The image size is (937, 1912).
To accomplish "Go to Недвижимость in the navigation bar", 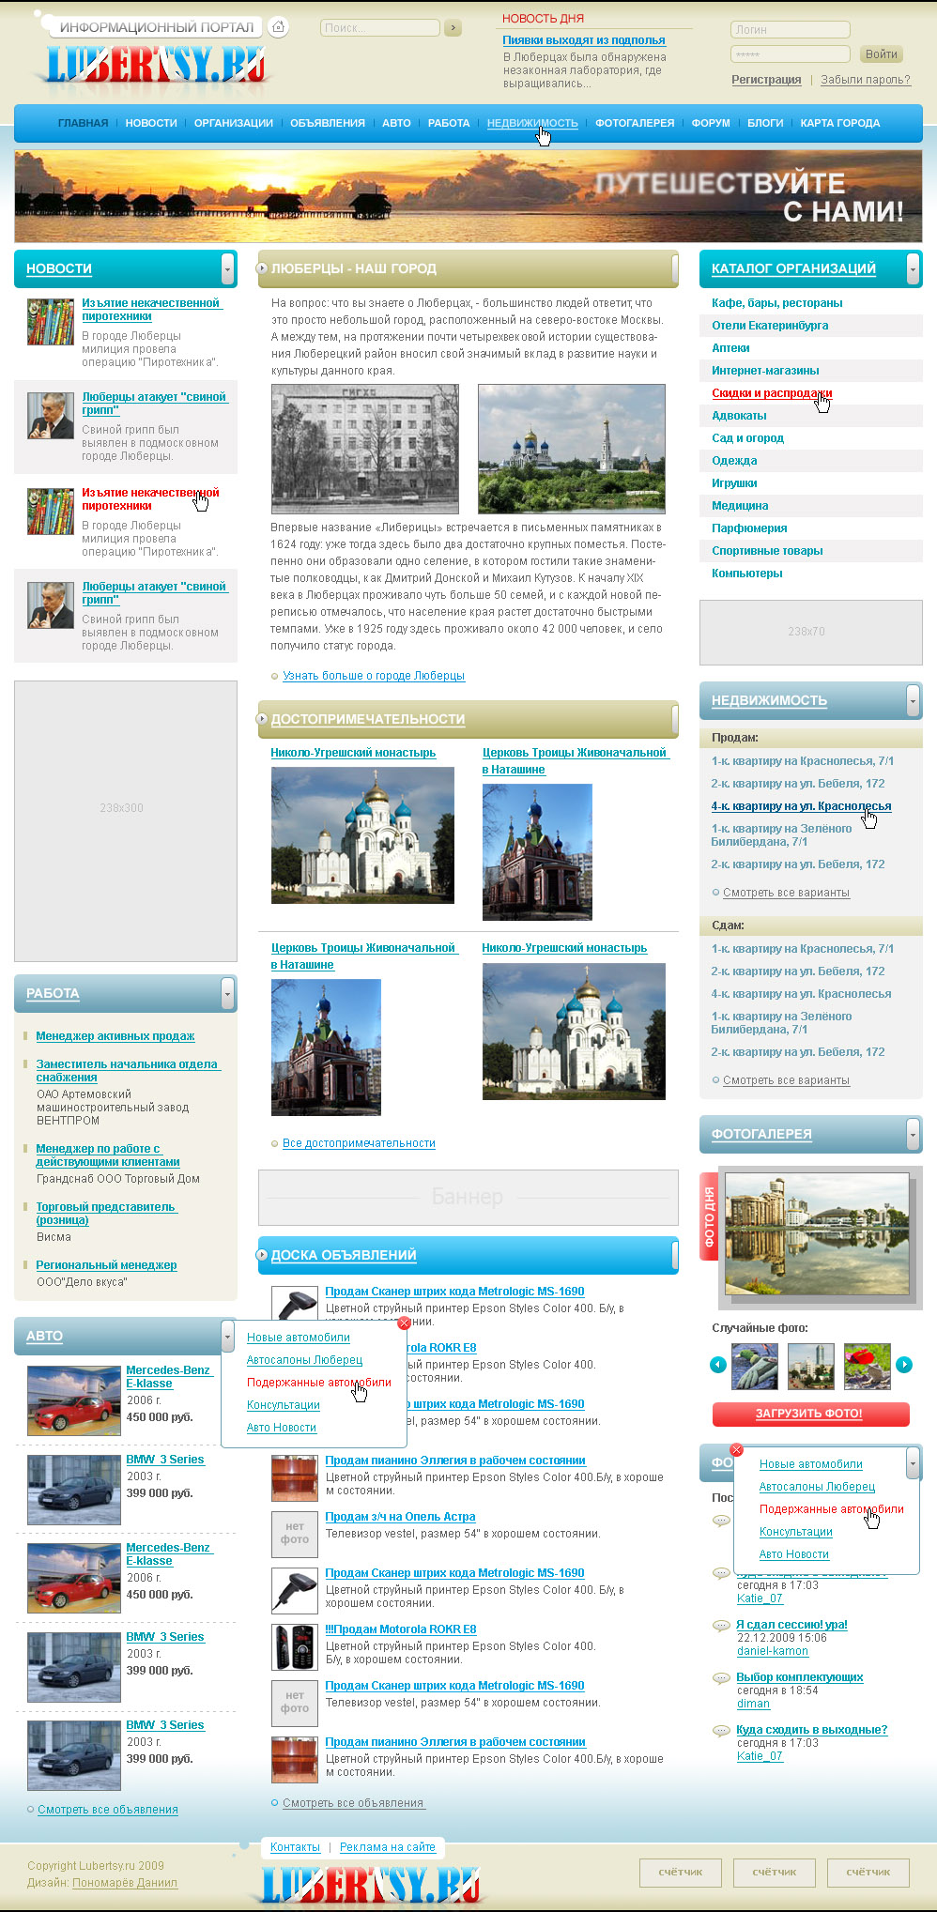I will 532,123.
